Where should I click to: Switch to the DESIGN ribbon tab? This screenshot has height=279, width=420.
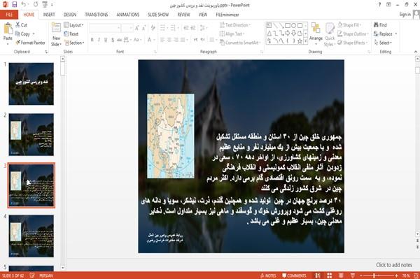click(70, 15)
